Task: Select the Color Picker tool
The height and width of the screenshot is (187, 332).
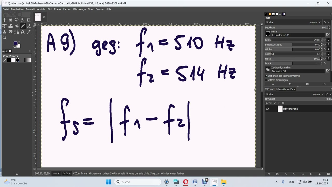Action: click(29, 32)
